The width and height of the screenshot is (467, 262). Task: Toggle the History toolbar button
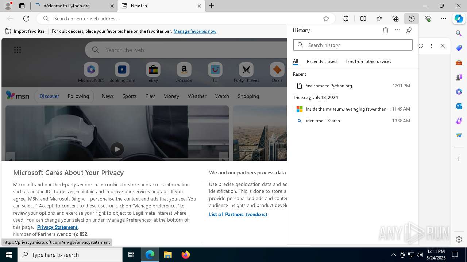[x=412, y=19]
